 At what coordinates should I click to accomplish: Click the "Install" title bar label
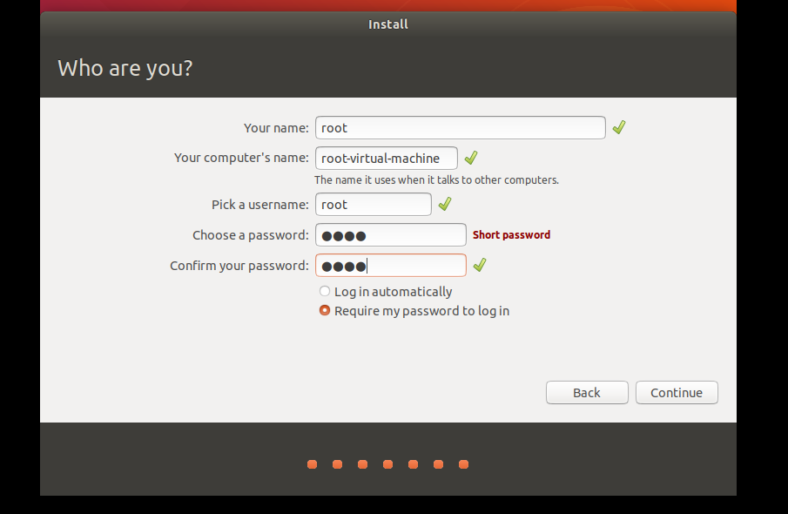(387, 24)
